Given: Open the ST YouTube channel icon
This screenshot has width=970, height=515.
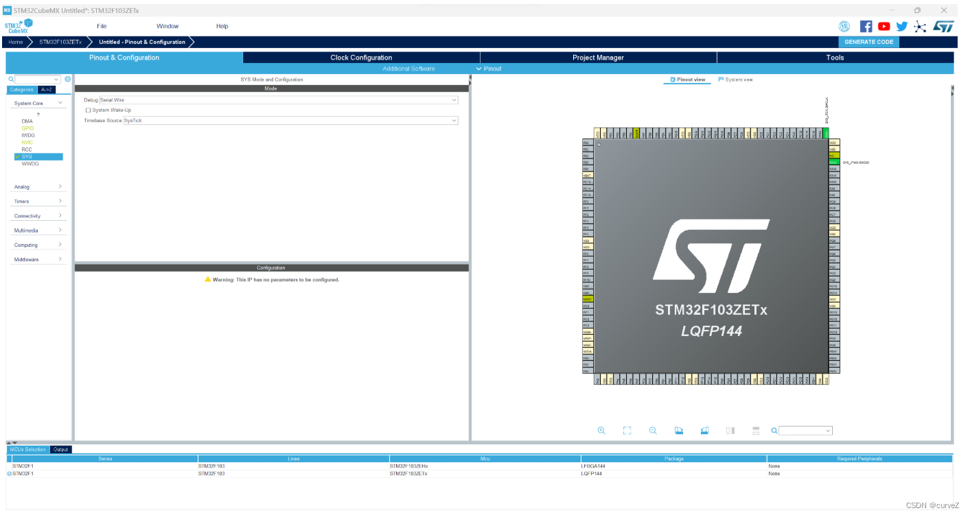Looking at the screenshot, I should pos(884,26).
